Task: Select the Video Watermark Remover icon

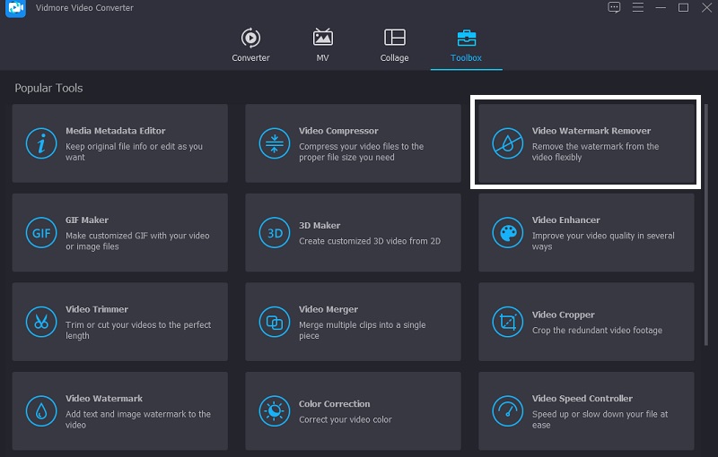Action: coord(507,143)
